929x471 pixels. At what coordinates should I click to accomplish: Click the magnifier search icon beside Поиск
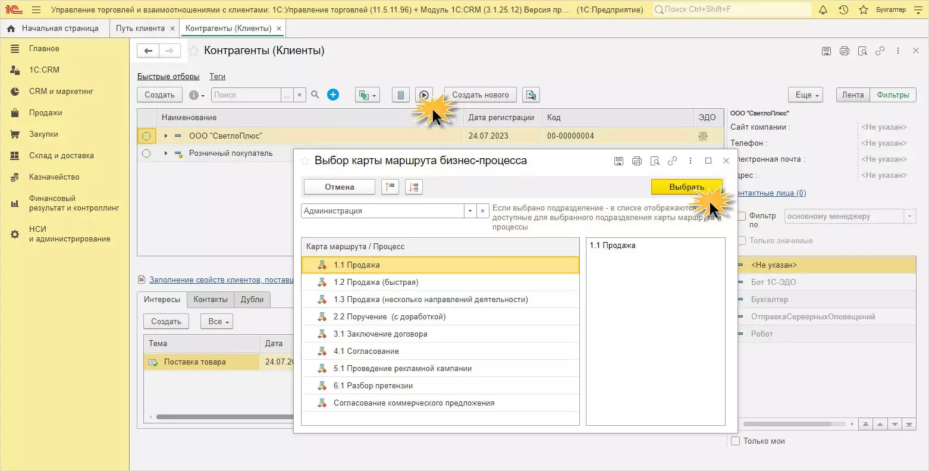[x=315, y=95]
